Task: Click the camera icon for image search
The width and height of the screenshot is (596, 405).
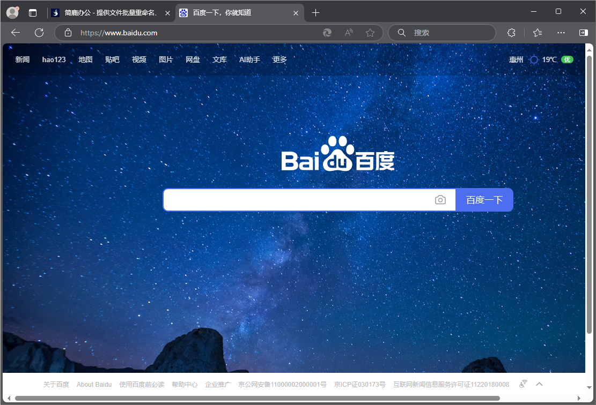Action: pyautogui.click(x=440, y=199)
